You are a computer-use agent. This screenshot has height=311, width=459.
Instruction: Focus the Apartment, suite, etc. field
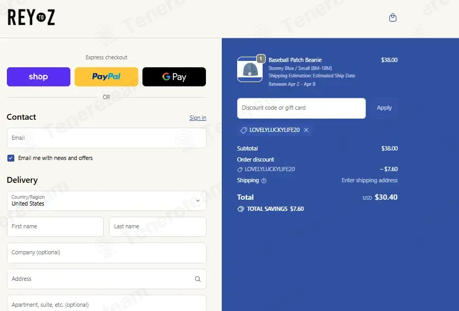(x=106, y=304)
